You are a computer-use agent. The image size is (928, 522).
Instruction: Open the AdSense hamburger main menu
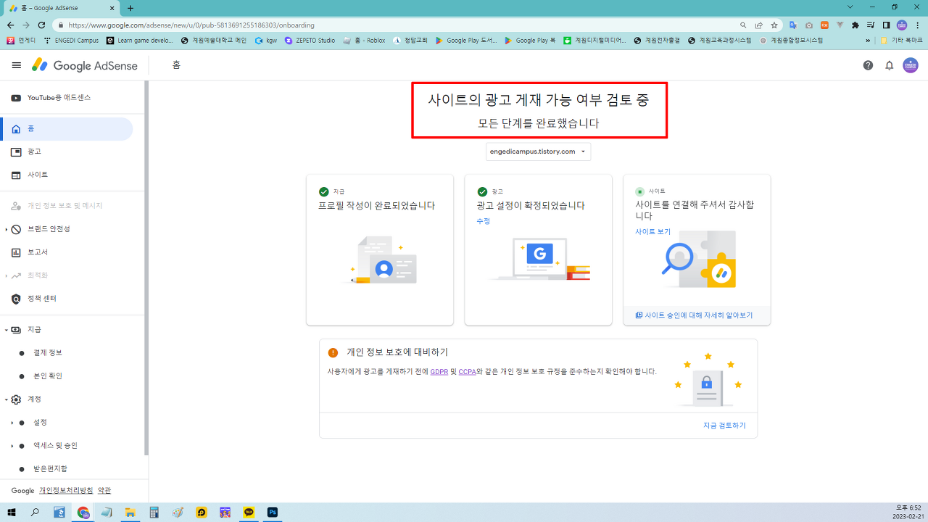[x=17, y=65]
